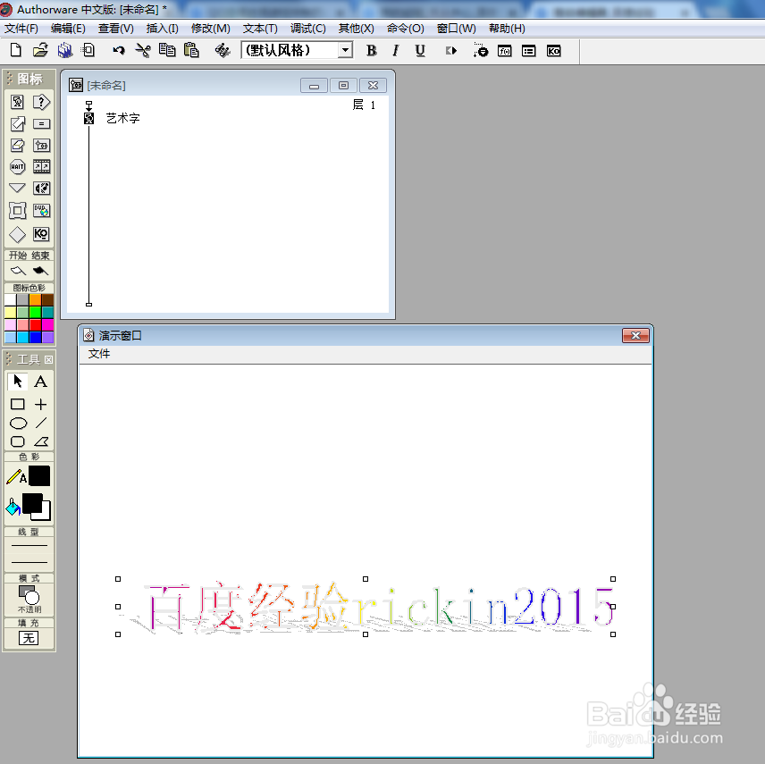Select the Rectangle tool
765x764 pixels.
tap(18, 404)
